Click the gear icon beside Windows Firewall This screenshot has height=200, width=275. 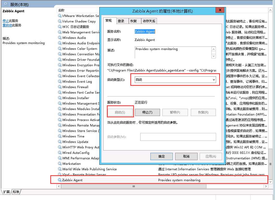60,87
